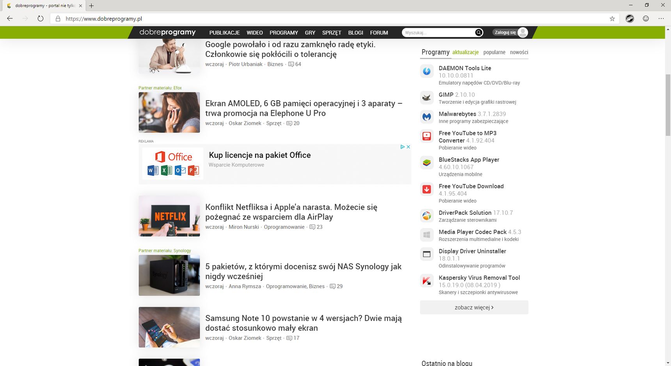The image size is (671, 366).
Task: Click the BlueStacks App Player icon
Action: pyautogui.click(x=427, y=163)
